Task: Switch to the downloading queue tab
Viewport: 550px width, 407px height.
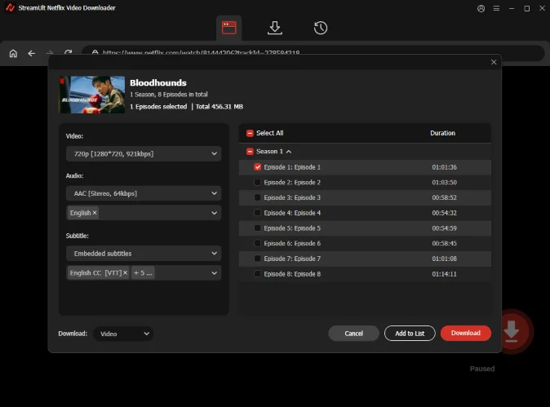Action: [275, 28]
